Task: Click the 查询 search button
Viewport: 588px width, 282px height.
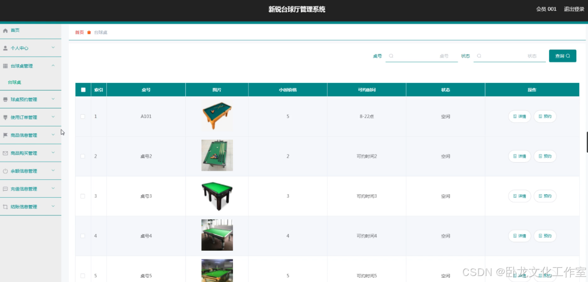Action: [563, 56]
